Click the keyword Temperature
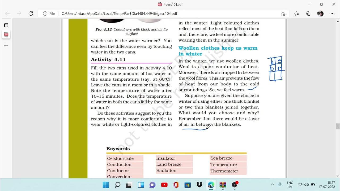 point(224,165)
